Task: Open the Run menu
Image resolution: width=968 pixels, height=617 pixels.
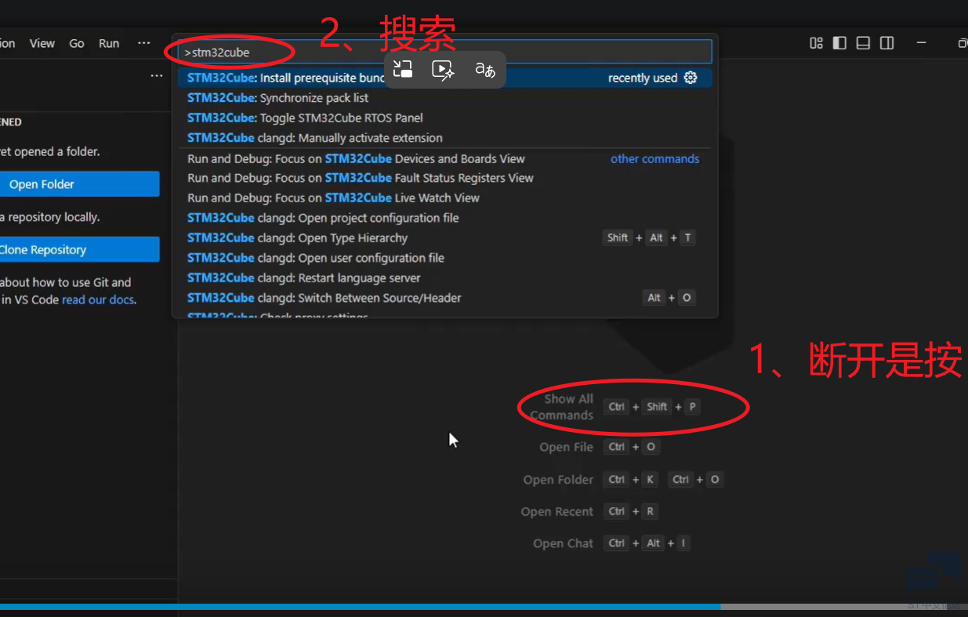Action: pyautogui.click(x=109, y=43)
